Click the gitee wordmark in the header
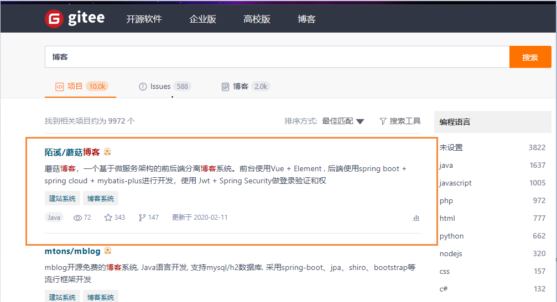 (86, 18)
